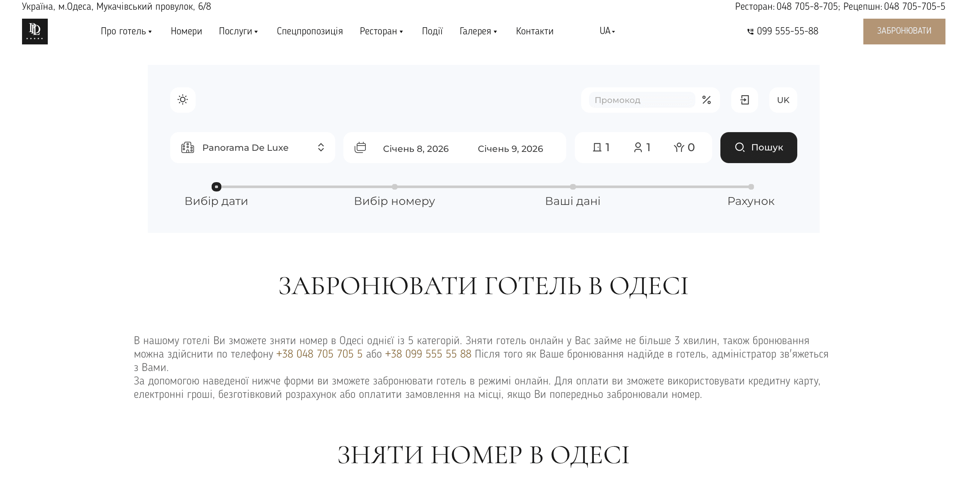Click the active step dot at Вибір дати
This screenshot has height=480, width=963.
click(217, 187)
